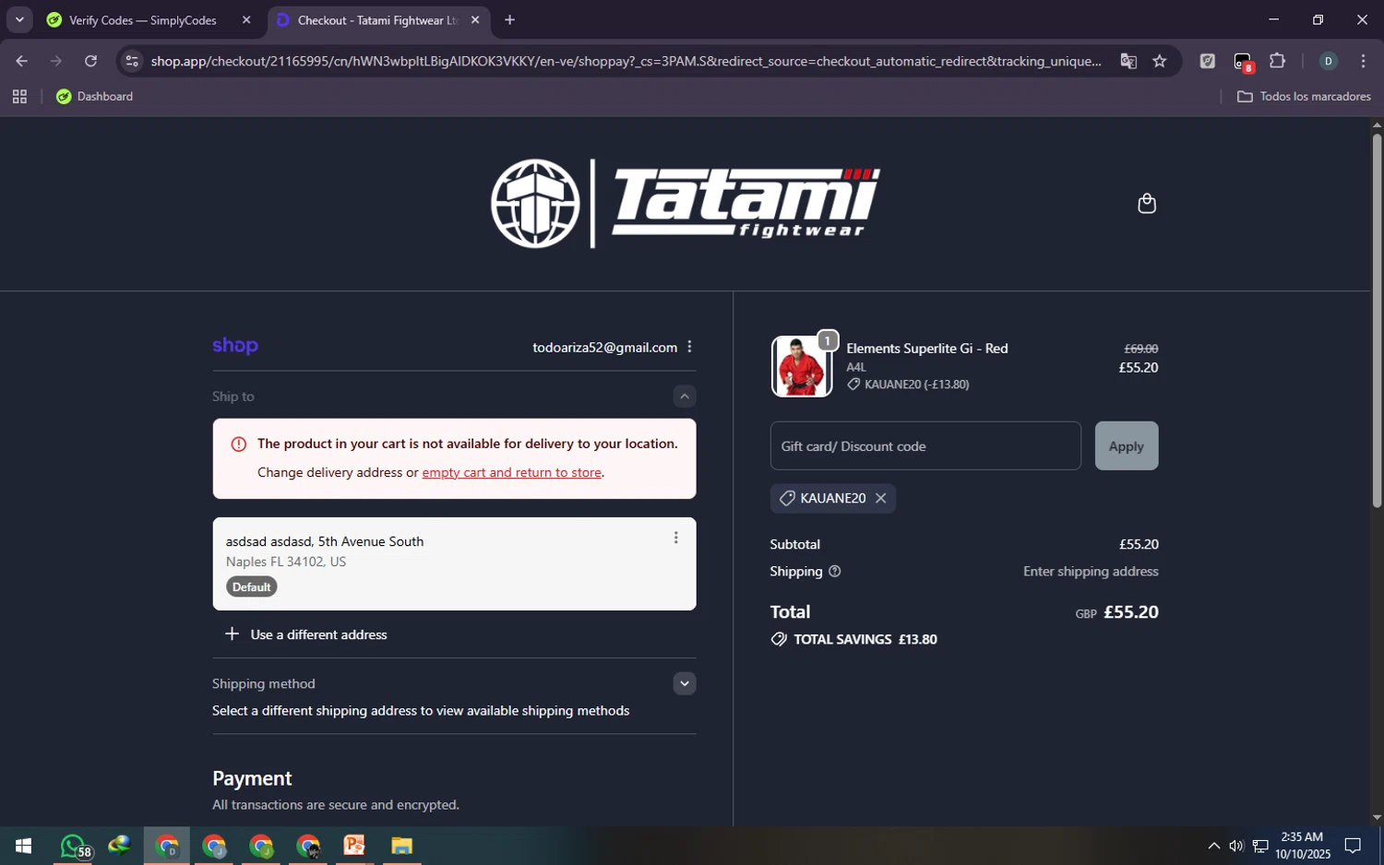Open options menu for Naples address card

tap(675, 538)
